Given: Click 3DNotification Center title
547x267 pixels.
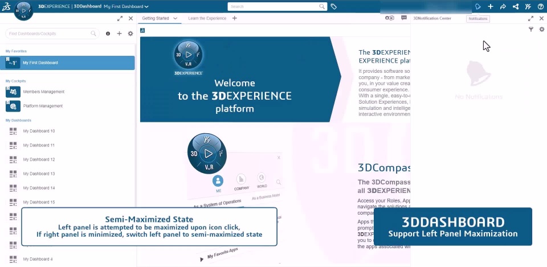Looking at the screenshot, I should 432,18.
